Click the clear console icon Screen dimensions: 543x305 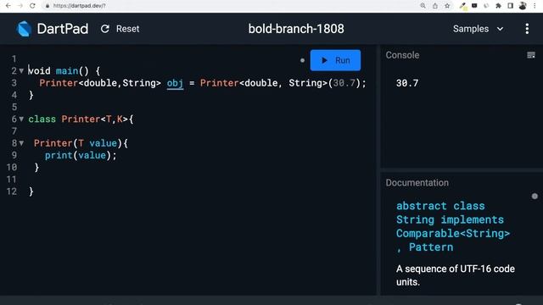[531, 55]
